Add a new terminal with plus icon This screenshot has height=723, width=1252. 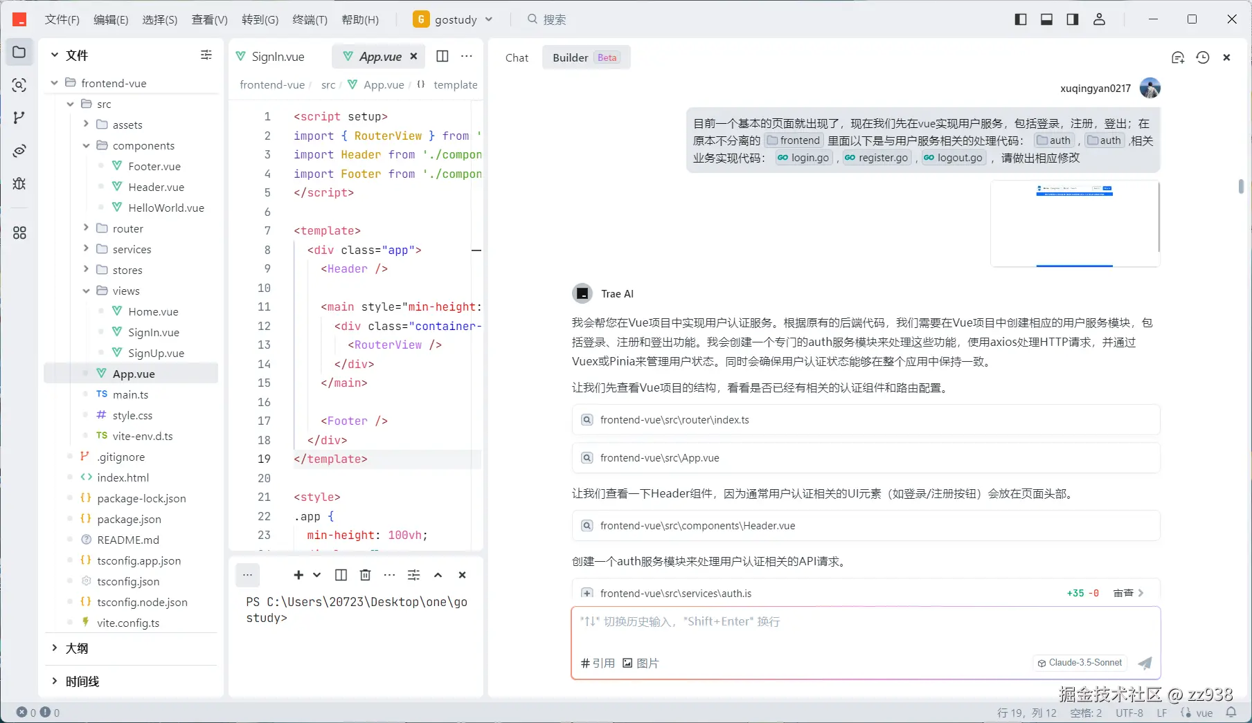tap(298, 575)
